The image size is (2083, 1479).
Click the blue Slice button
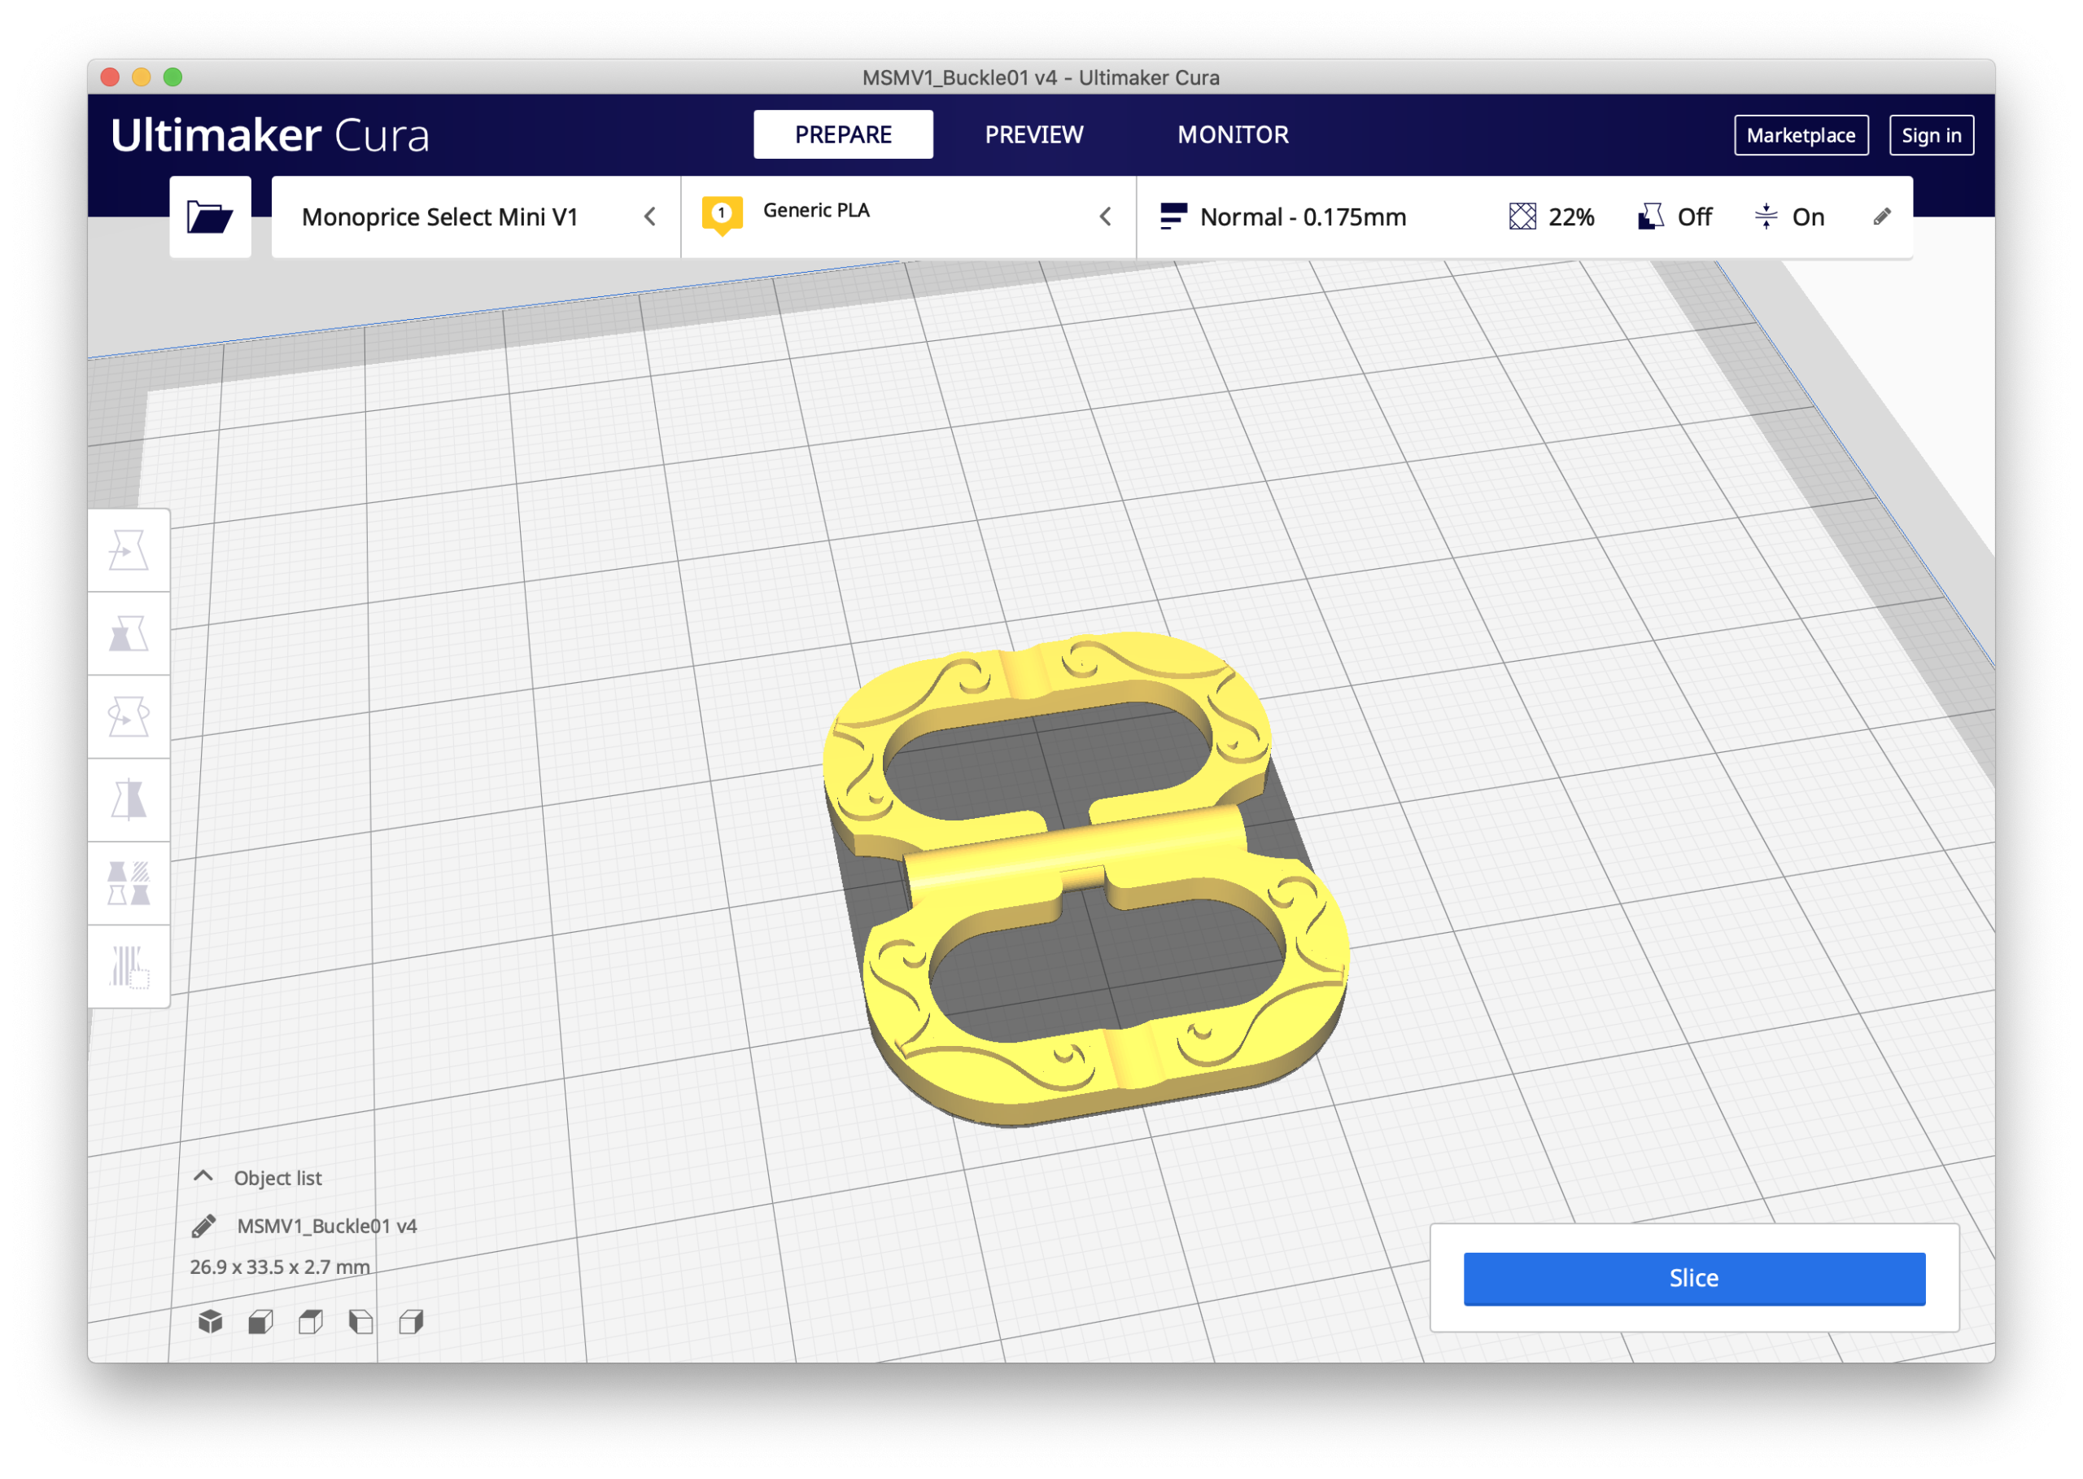[1693, 1278]
